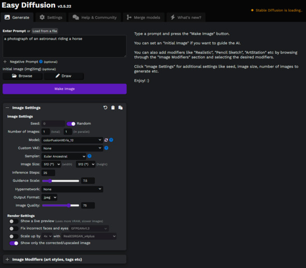Click the copy settings icon
The height and width of the screenshot is (268, 306).
point(121,108)
